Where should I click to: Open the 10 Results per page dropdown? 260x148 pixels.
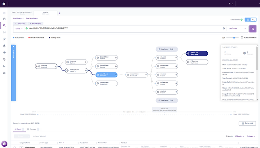pos(239,136)
